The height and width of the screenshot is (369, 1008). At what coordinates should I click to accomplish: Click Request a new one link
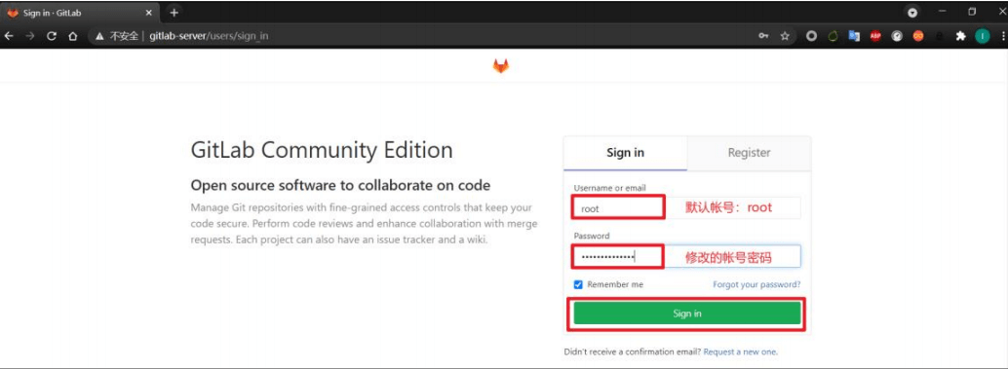(741, 351)
